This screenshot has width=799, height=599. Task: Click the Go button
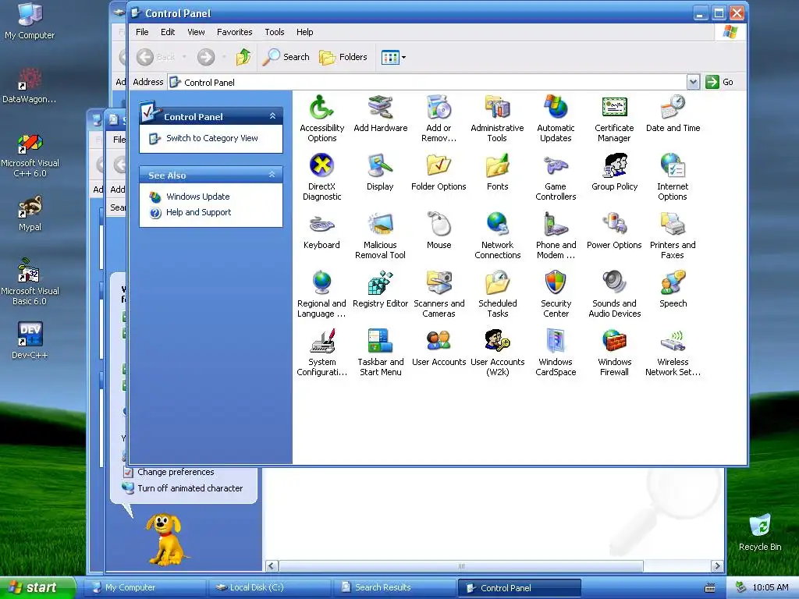[x=719, y=82]
